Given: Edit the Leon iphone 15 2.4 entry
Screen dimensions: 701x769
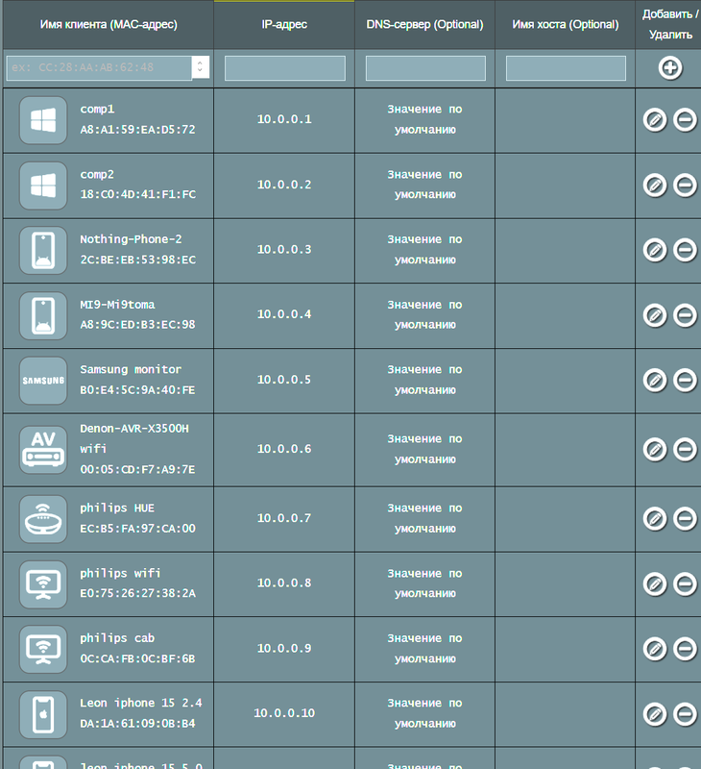Looking at the screenshot, I should (655, 714).
